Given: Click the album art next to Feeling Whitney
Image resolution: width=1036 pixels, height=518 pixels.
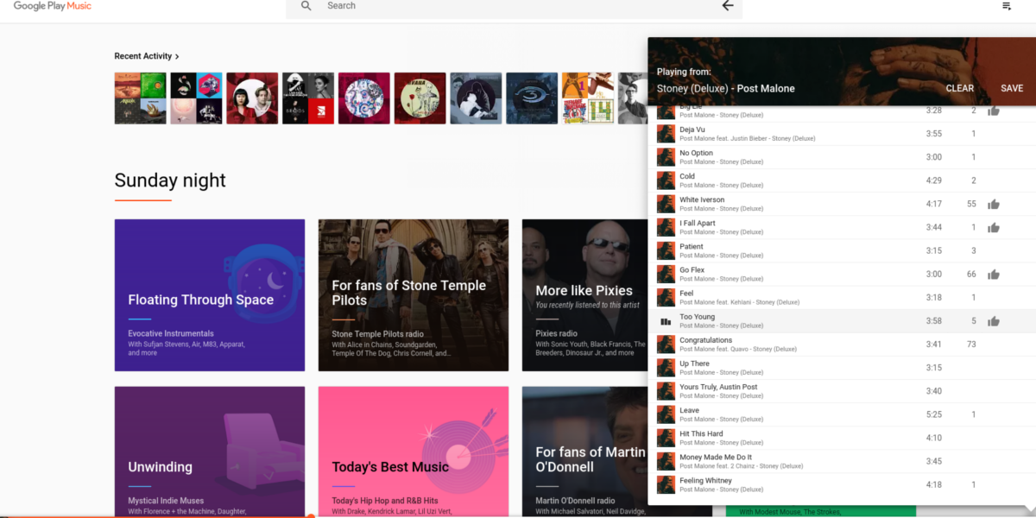Looking at the screenshot, I should tap(666, 484).
